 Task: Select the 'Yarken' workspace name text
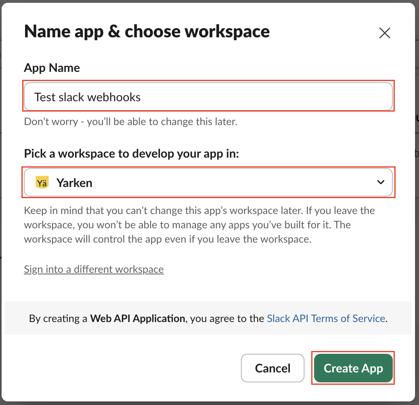point(74,183)
